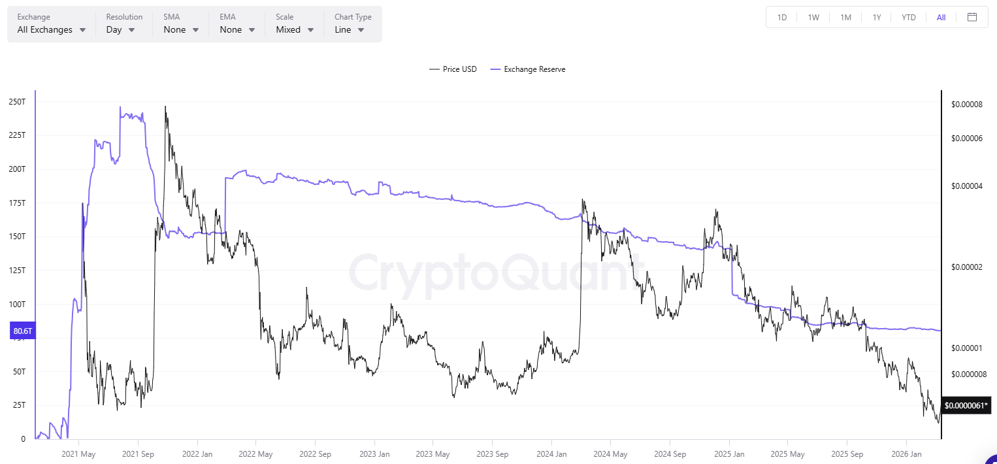This screenshot has width=997, height=464.
Task: Toggle visibility of the Price USD series
Action: [x=452, y=69]
